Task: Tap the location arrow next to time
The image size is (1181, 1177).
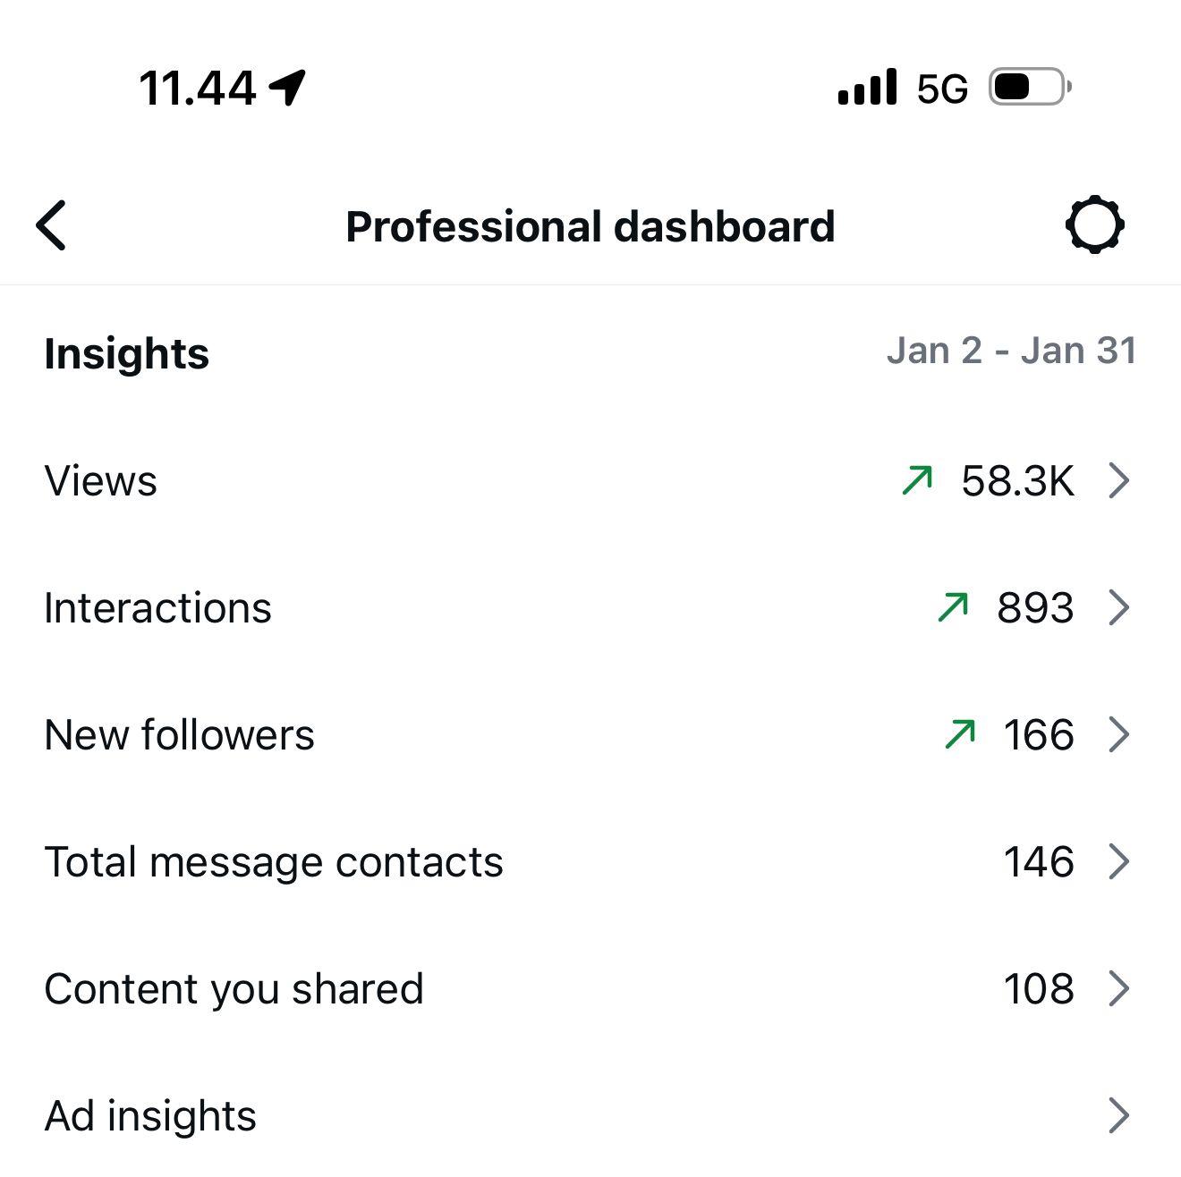Action: point(288,88)
